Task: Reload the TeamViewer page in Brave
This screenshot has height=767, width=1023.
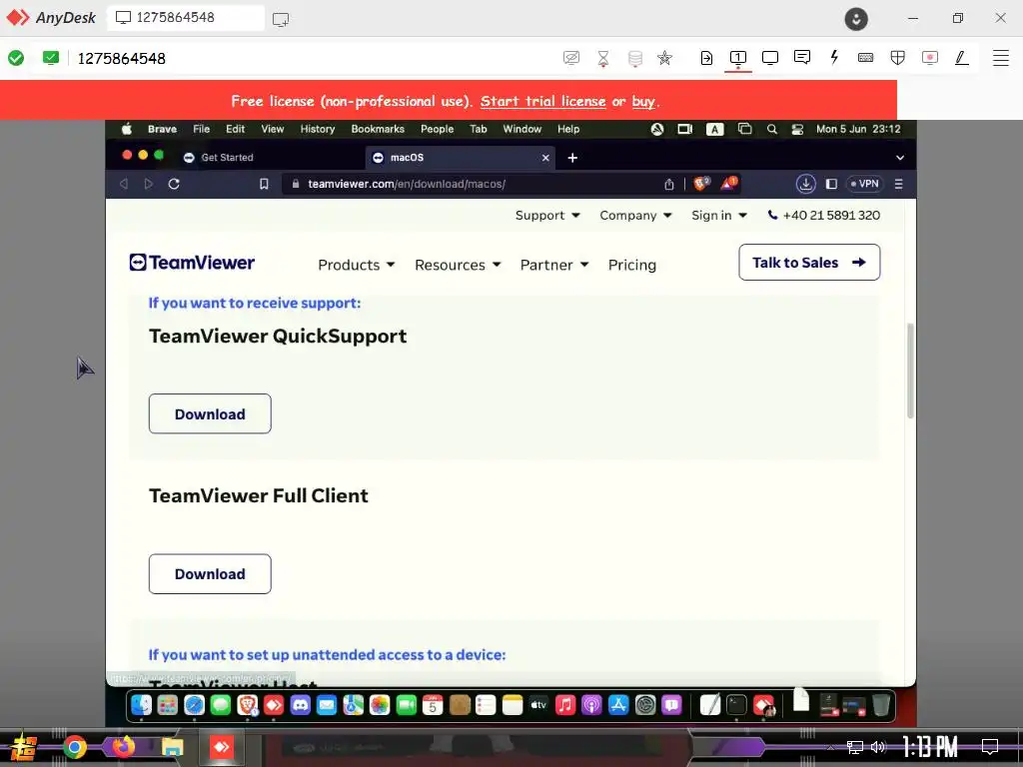Action: click(x=174, y=184)
